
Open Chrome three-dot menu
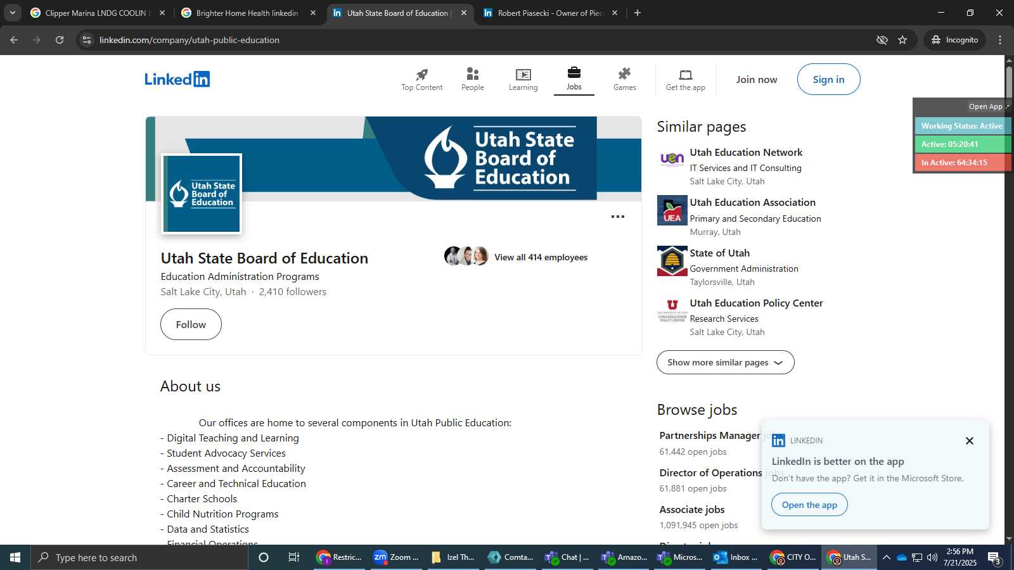tap(1000, 40)
